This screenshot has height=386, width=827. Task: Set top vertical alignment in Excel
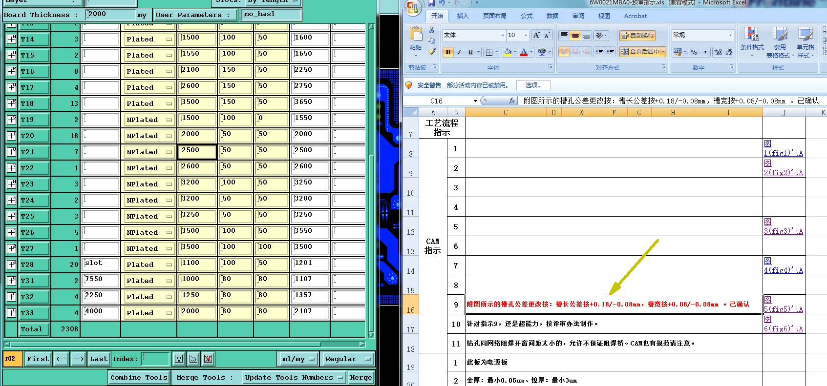tap(564, 35)
